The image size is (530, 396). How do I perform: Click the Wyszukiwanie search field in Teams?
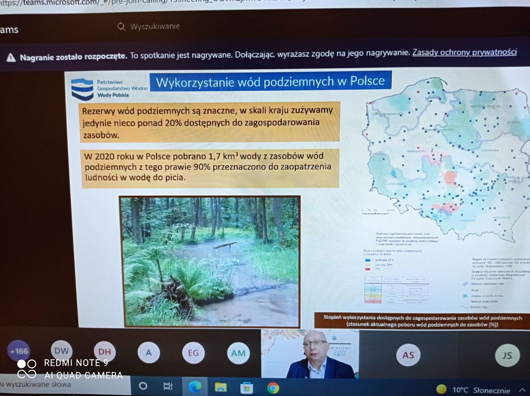tap(155, 26)
